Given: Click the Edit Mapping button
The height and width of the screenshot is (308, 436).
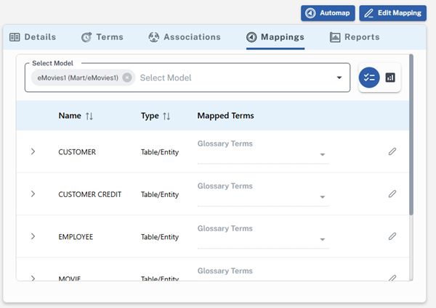Looking at the screenshot, I should [392, 13].
